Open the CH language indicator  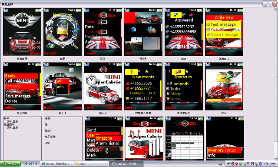point(220,164)
